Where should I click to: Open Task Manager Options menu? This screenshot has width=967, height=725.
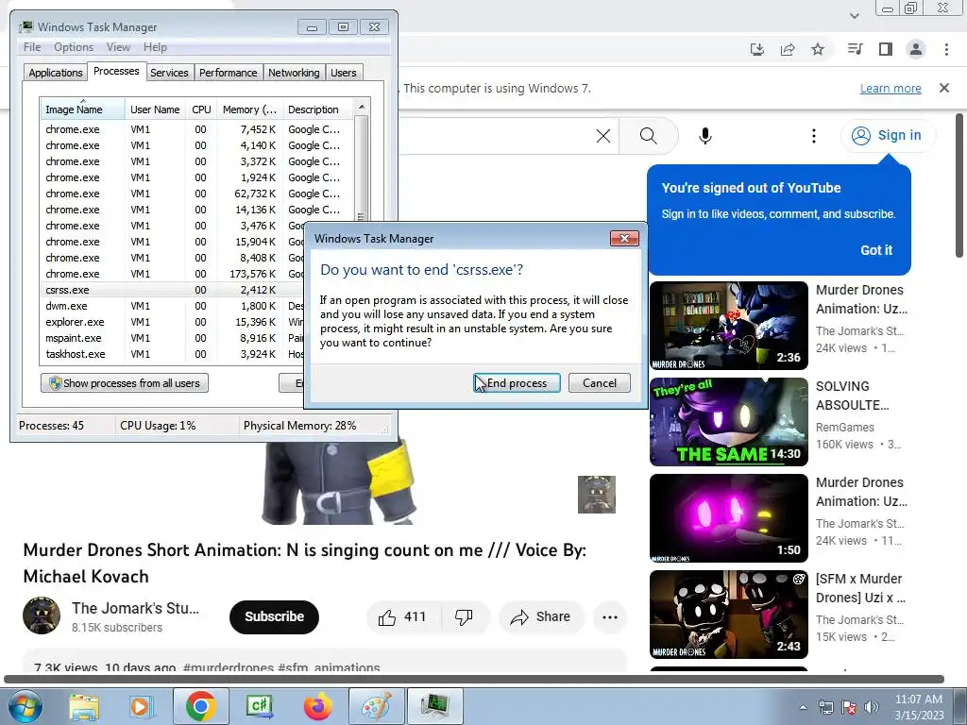click(74, 47)
